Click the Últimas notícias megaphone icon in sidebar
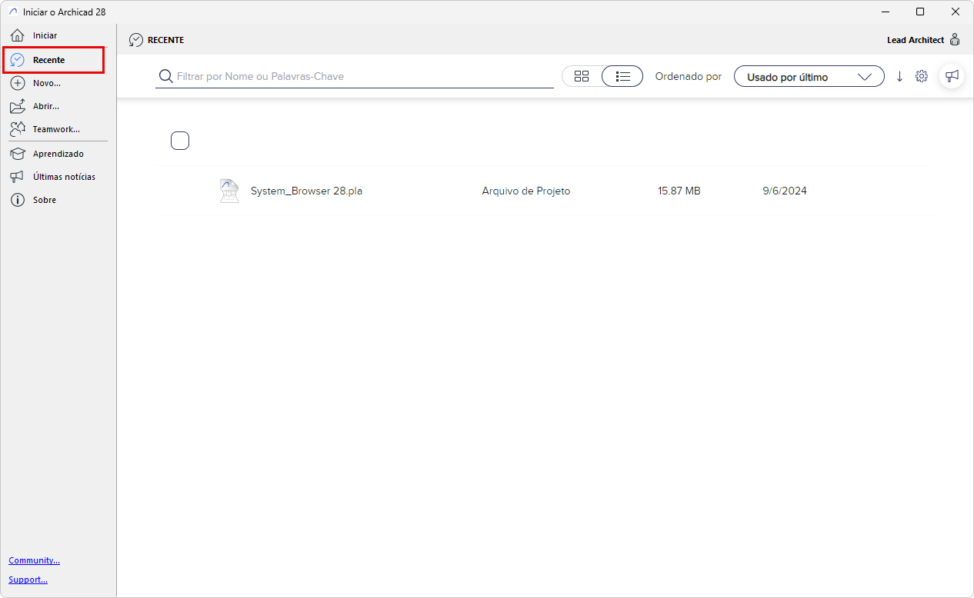 point(17,177)
